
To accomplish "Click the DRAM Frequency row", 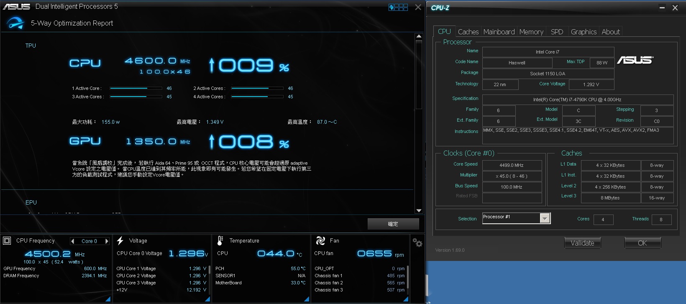I will (55, 276).
